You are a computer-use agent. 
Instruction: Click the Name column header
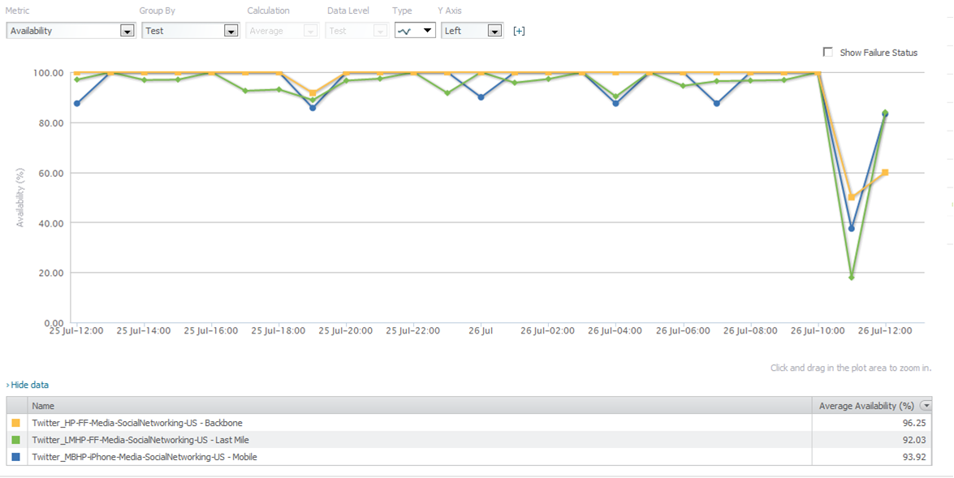pos(44,406)
